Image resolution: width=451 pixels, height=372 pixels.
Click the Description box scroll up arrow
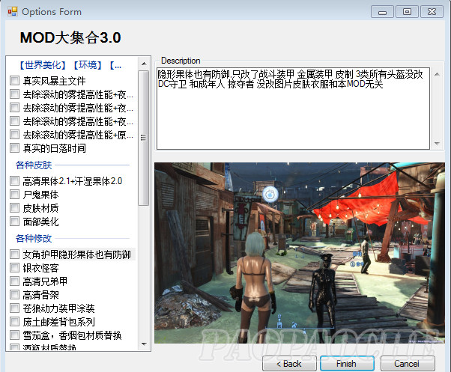click(437, 74)
